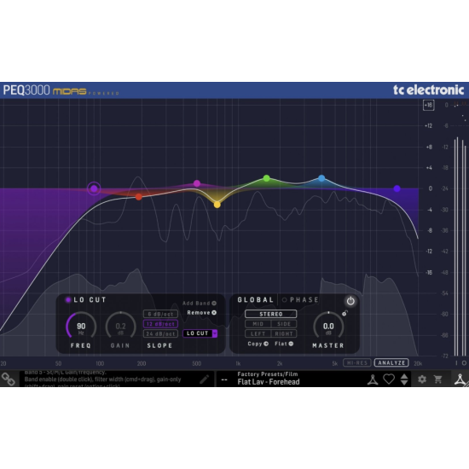Select the yellow EQ band node
469x469 pixels.
click(x=217, y=205)
